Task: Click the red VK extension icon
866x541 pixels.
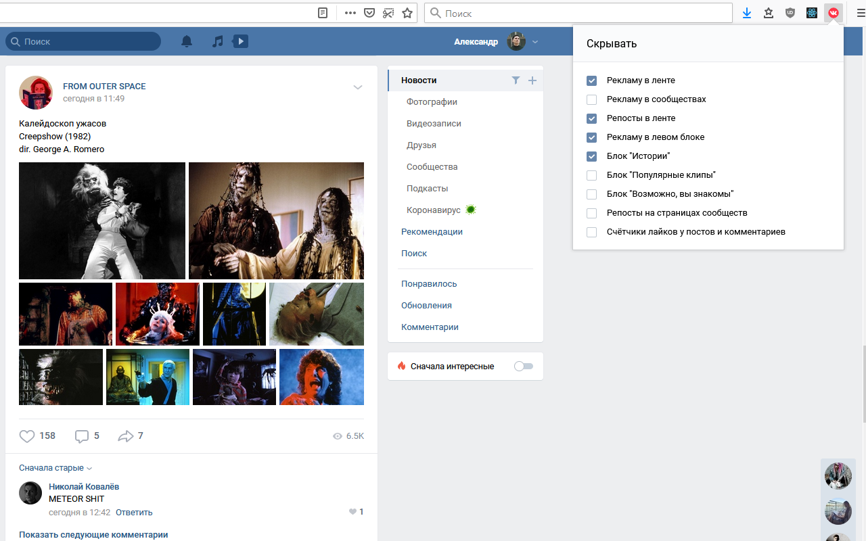Action: pyautogui.click(x=834, y=13)
